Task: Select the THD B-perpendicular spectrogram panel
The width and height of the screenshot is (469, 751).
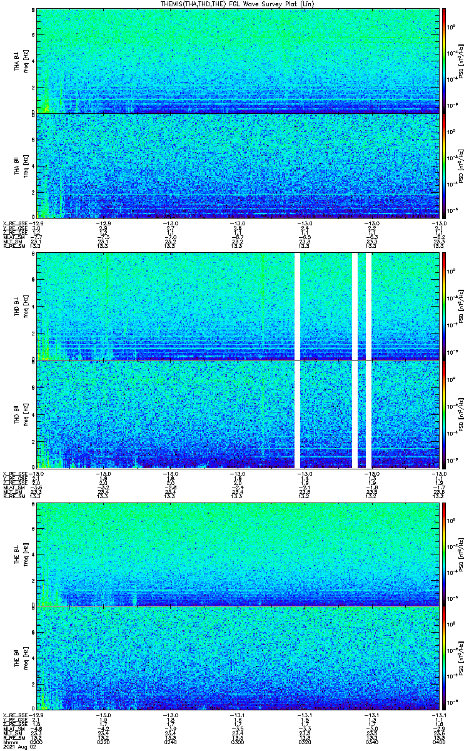Action: point(238,306)
